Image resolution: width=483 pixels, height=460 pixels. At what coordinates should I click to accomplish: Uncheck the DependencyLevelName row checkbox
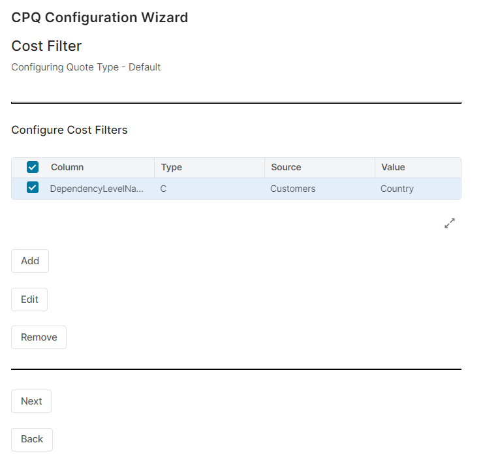coord(33,188)
